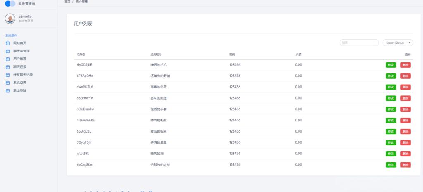423x192 pixels.
Task: Click the icon beside 好友聊天记录
Action: pos(7,75)
